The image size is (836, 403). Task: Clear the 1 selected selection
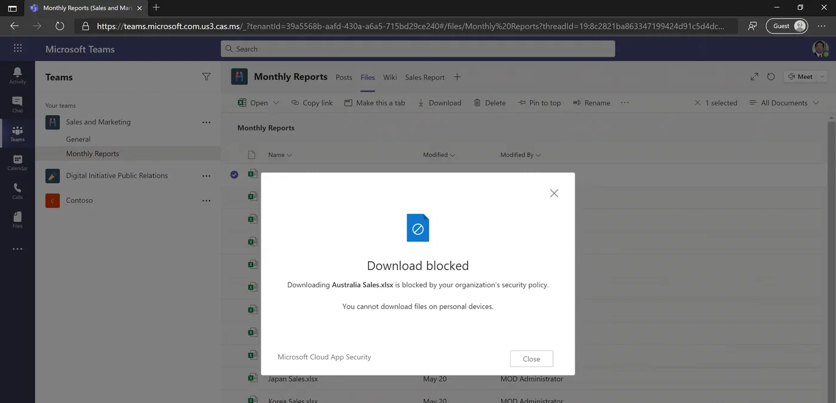point(697,103)
